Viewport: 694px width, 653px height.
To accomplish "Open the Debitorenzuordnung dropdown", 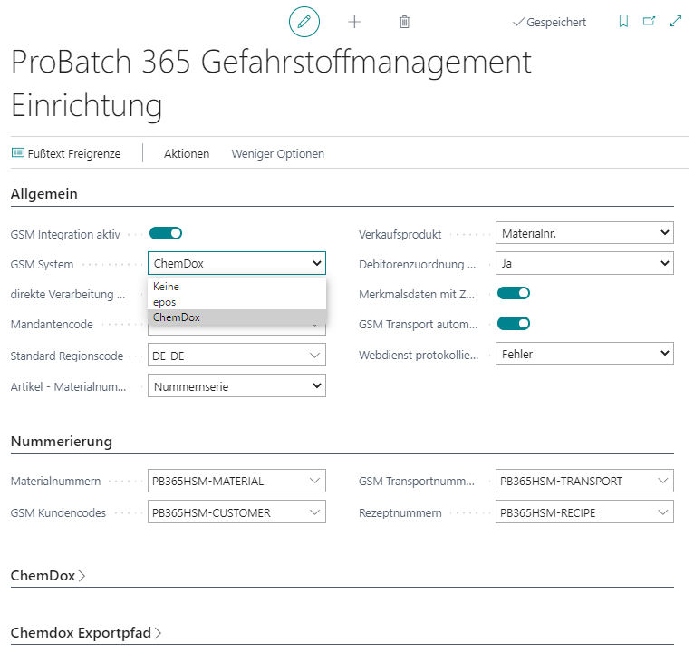I will pyautogui.click(x=584, y=263).
